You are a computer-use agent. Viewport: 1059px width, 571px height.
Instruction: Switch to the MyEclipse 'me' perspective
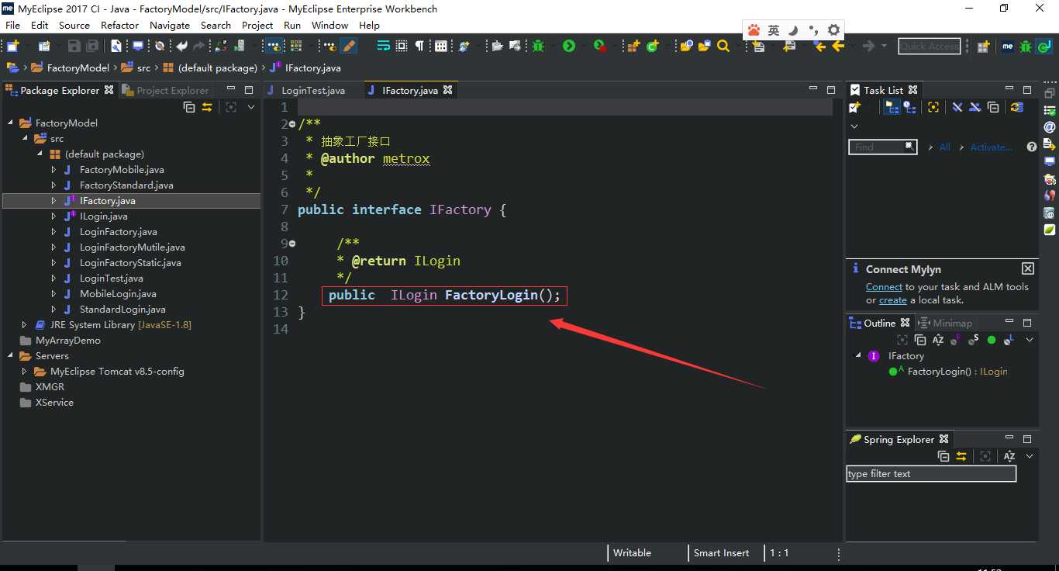pyautogui.click(x=1007, y=47)
